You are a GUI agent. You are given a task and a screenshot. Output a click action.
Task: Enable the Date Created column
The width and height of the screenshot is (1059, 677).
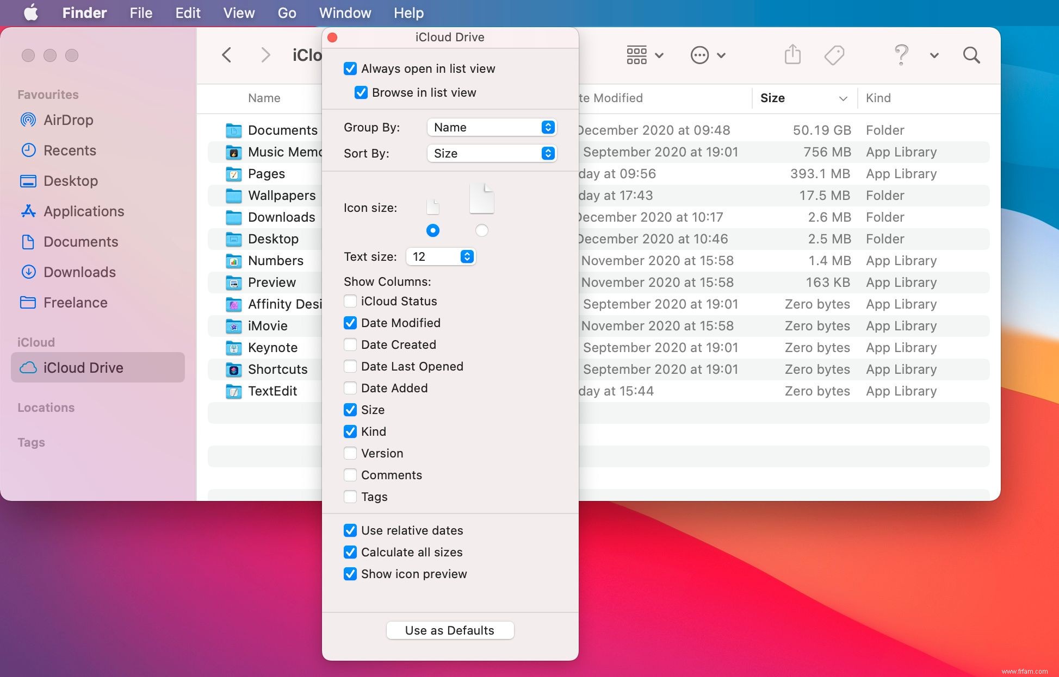[x=350, y=344]
